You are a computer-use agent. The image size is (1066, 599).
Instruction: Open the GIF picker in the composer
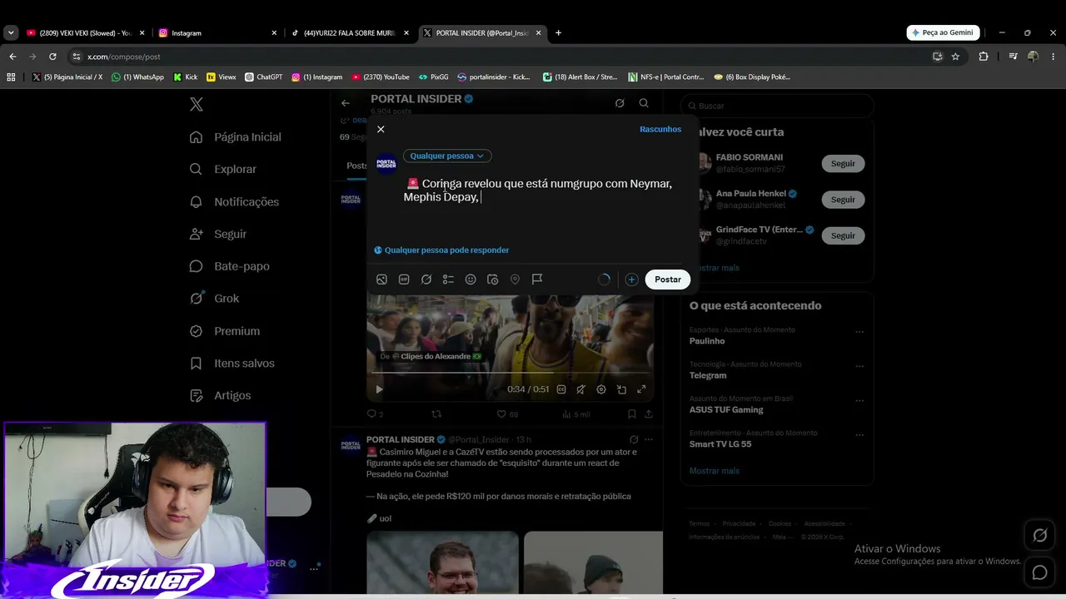pyautogui.click(x=404, y=280)
